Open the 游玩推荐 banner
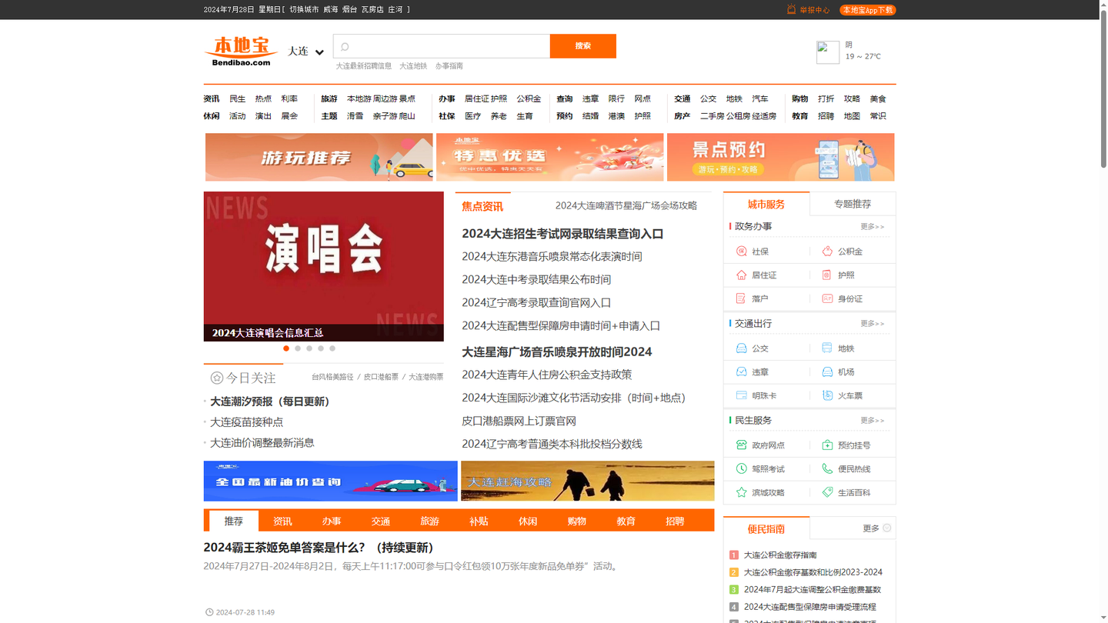The height and width of the screenshot is (623, 1108). coord(319,157)
